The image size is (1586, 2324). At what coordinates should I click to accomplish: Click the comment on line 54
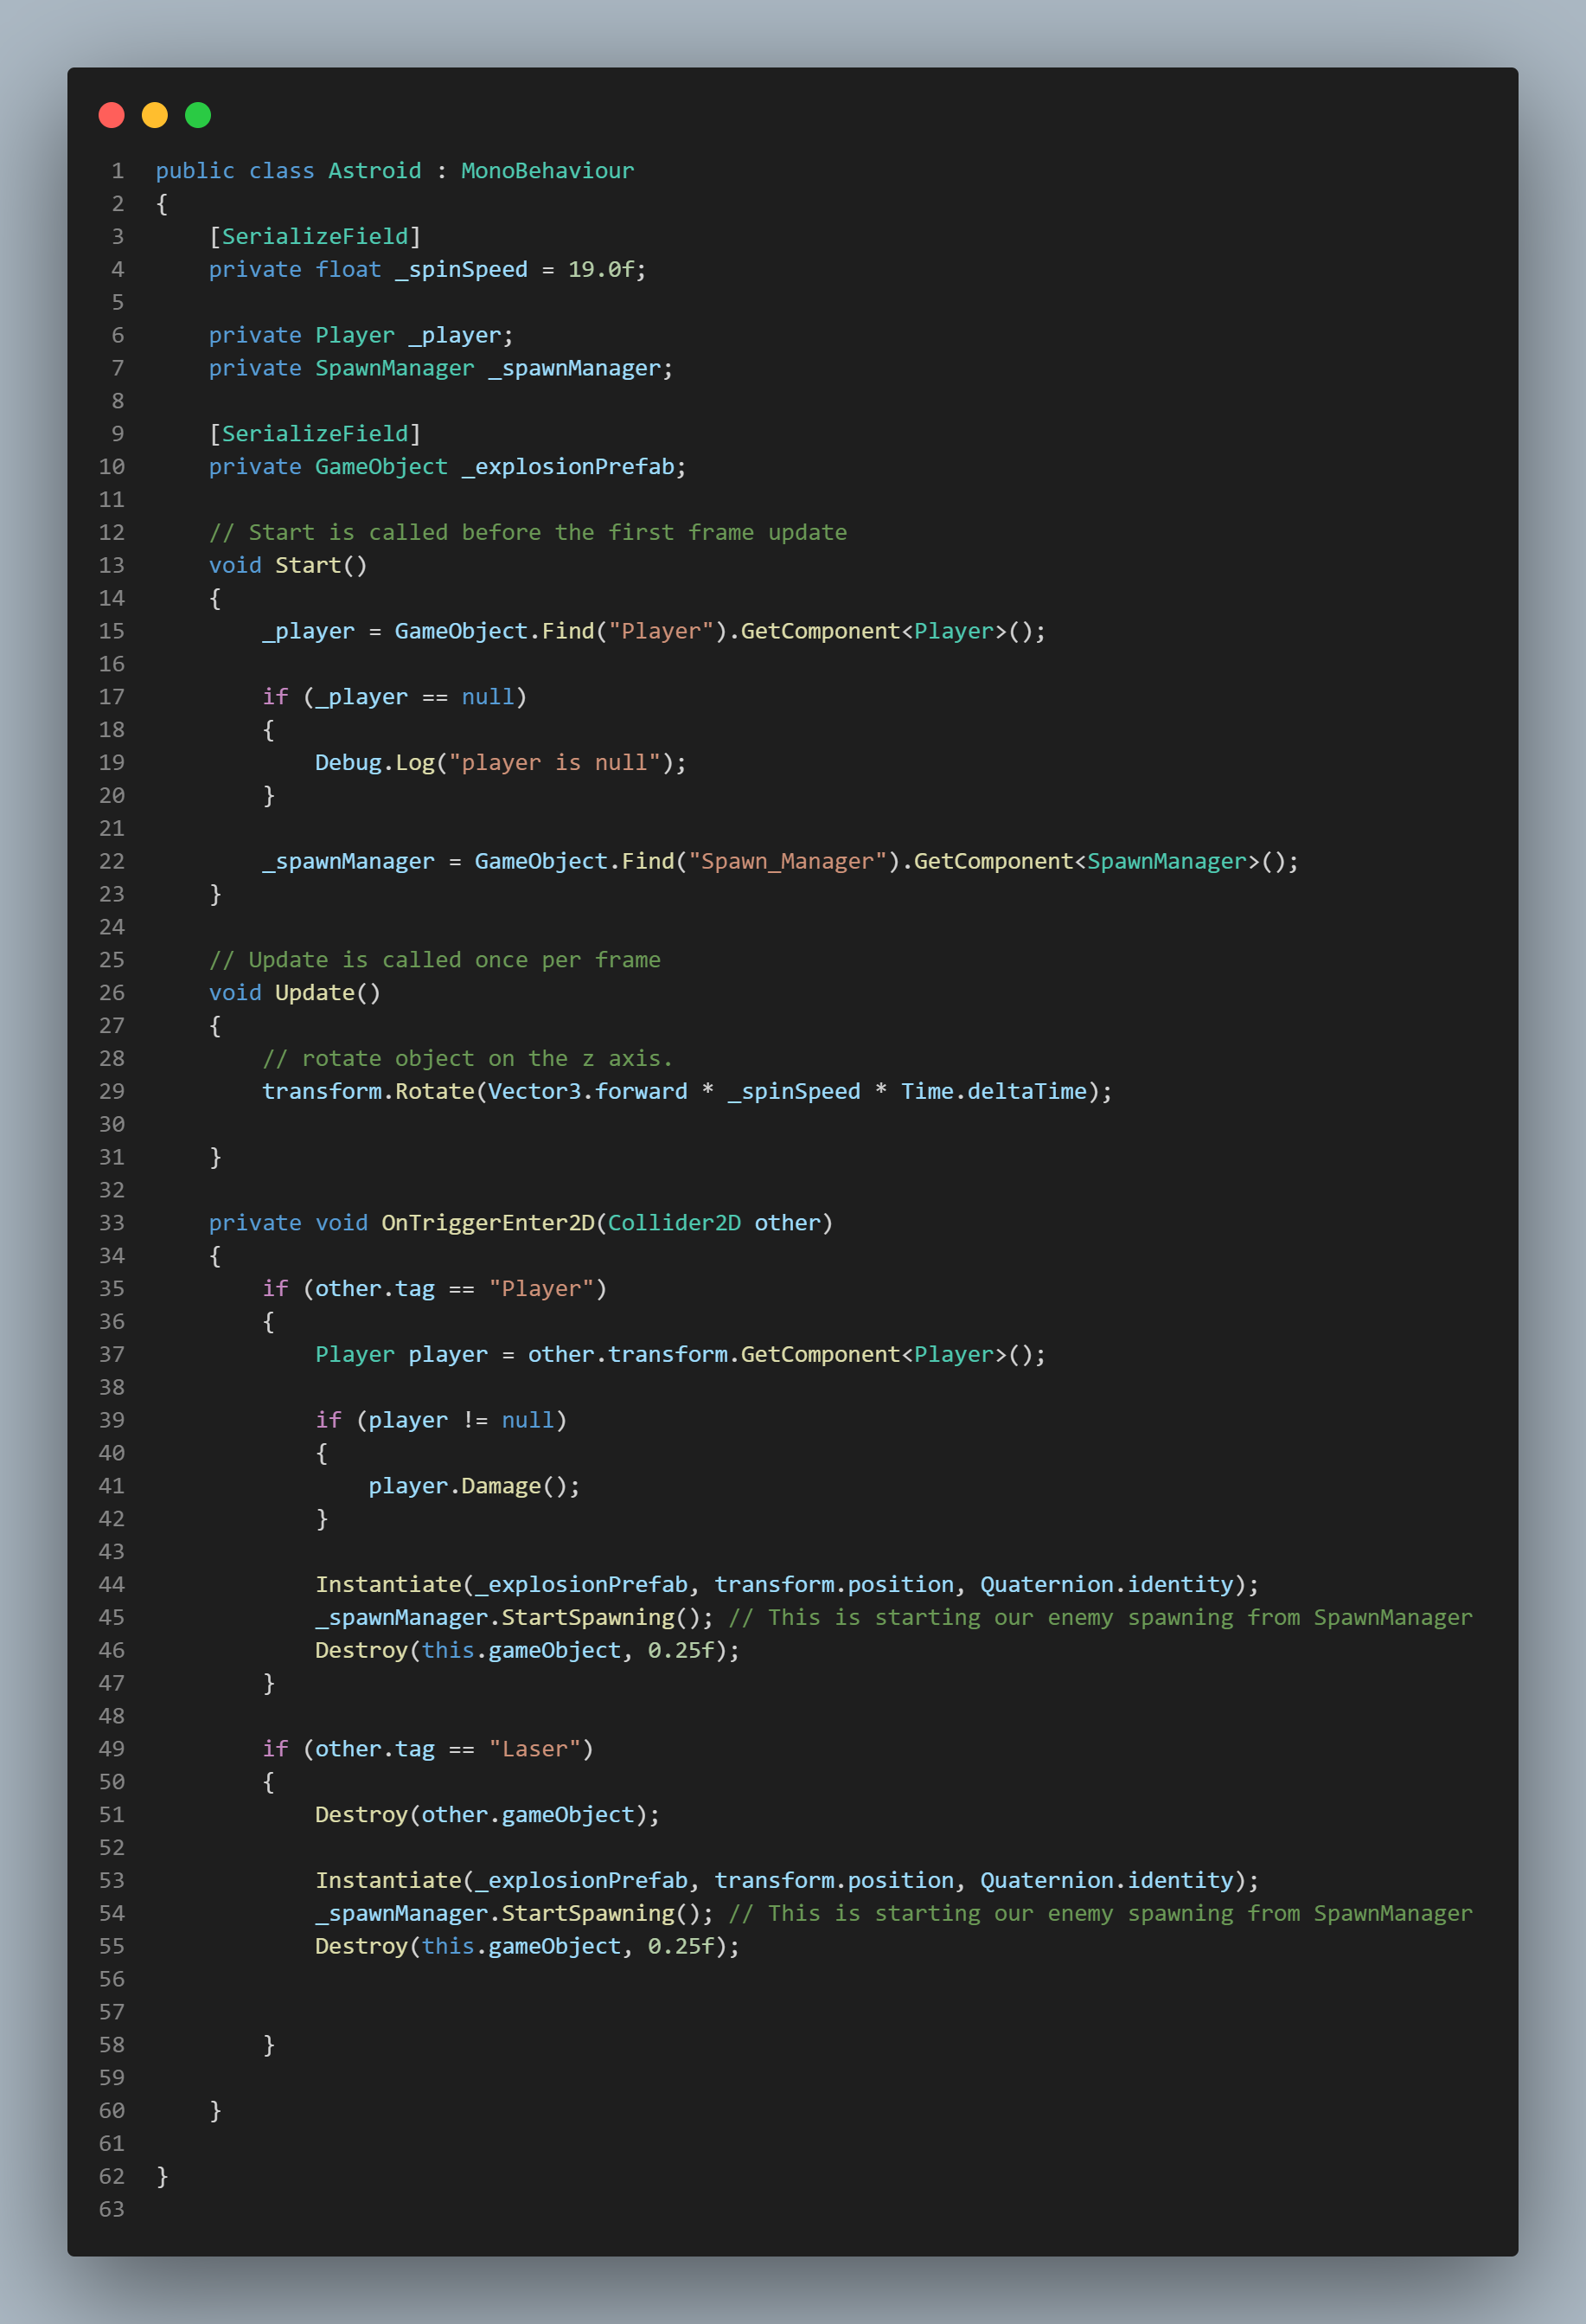tap(1100, 1914)
